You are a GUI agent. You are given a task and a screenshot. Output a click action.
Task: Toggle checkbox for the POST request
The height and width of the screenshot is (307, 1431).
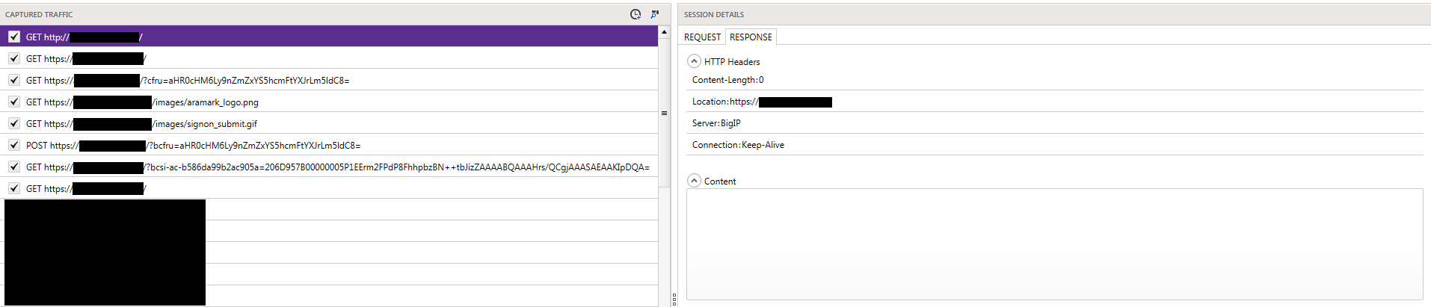(14, 145)
